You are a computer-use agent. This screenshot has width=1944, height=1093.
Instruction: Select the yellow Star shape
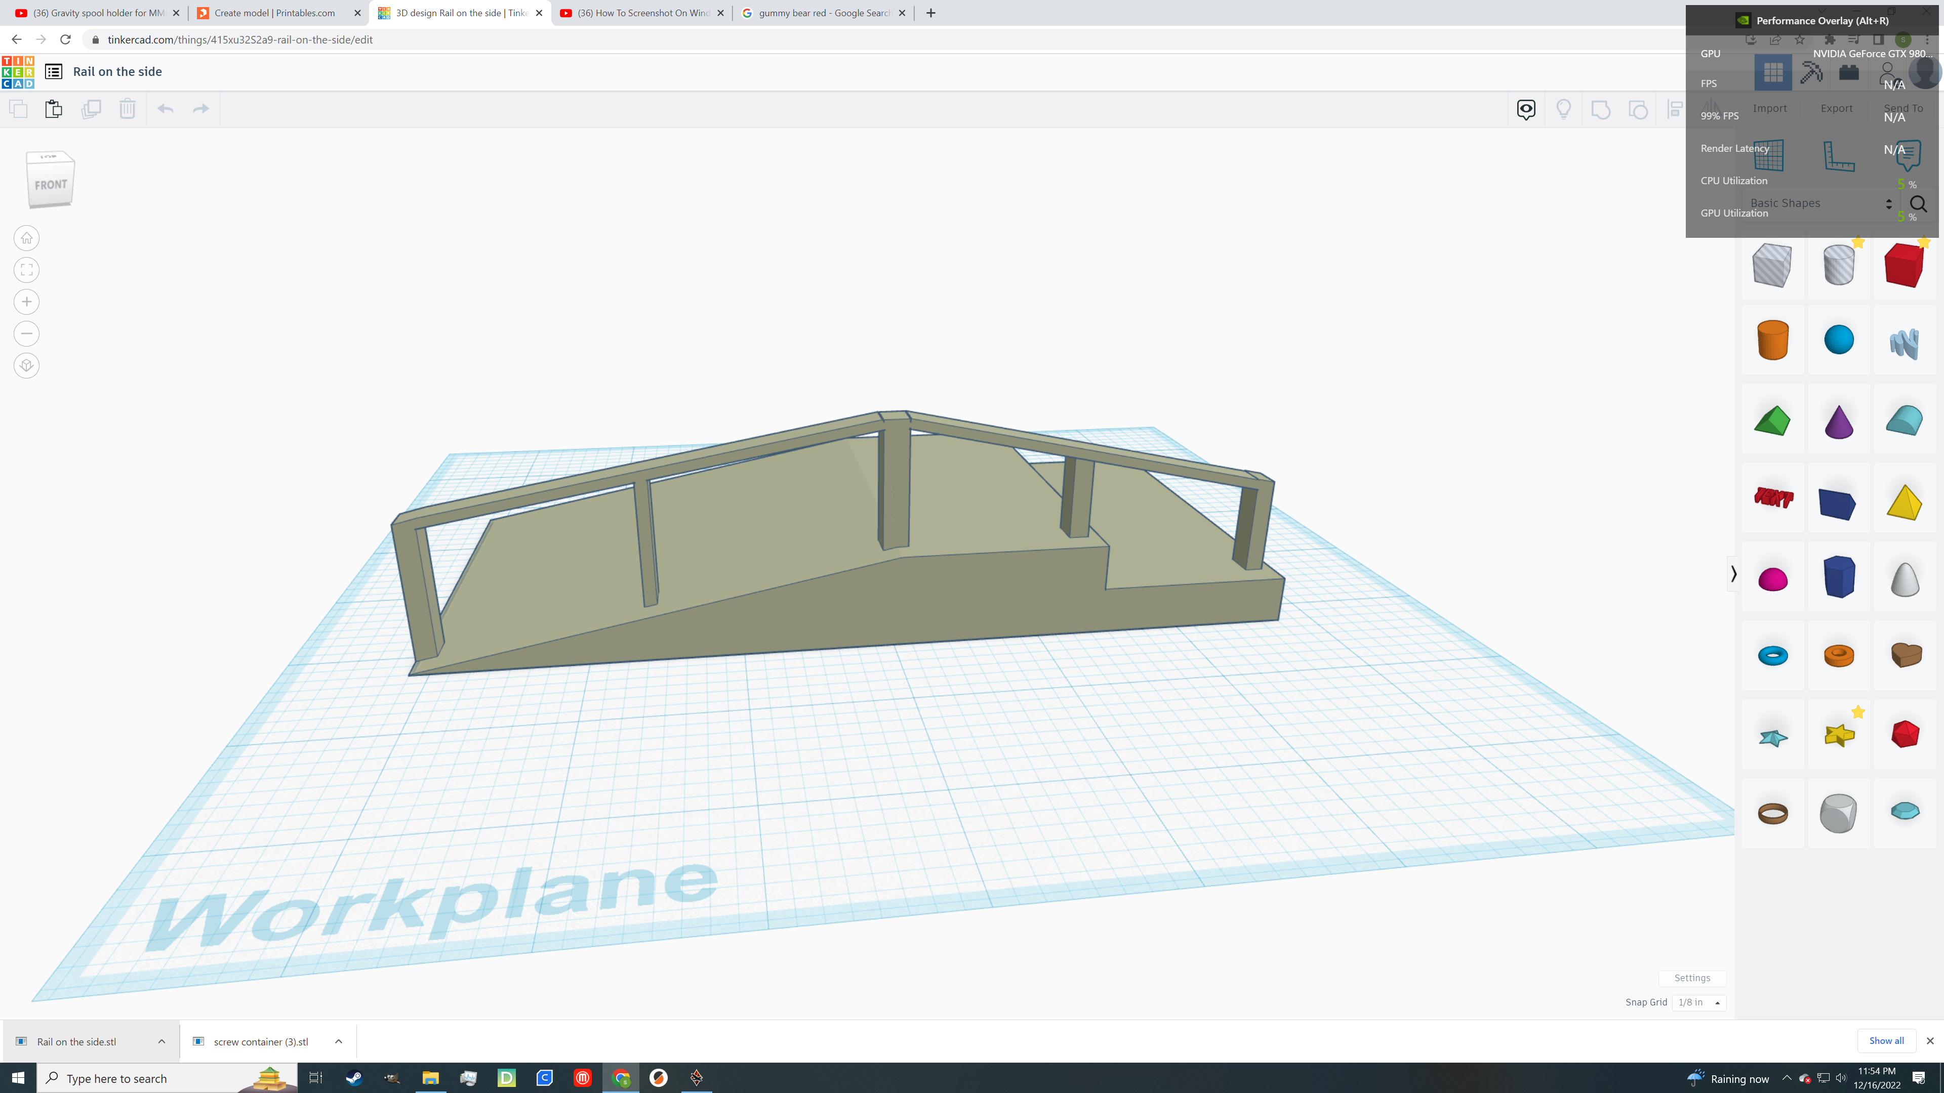tap(1839, 735)
